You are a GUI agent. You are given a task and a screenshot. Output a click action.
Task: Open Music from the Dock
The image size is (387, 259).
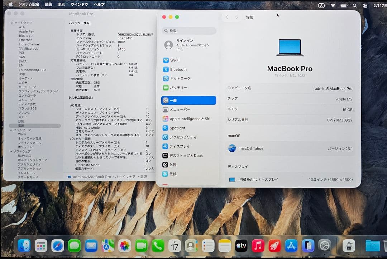258,246
